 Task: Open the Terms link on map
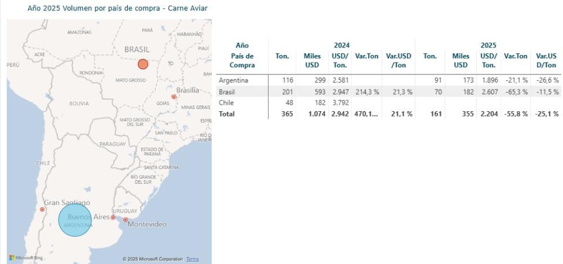coord(192,259)
